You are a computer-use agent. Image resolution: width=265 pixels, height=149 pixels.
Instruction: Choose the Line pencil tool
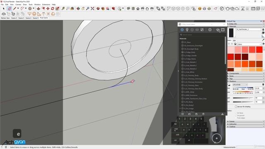point(15,8)
